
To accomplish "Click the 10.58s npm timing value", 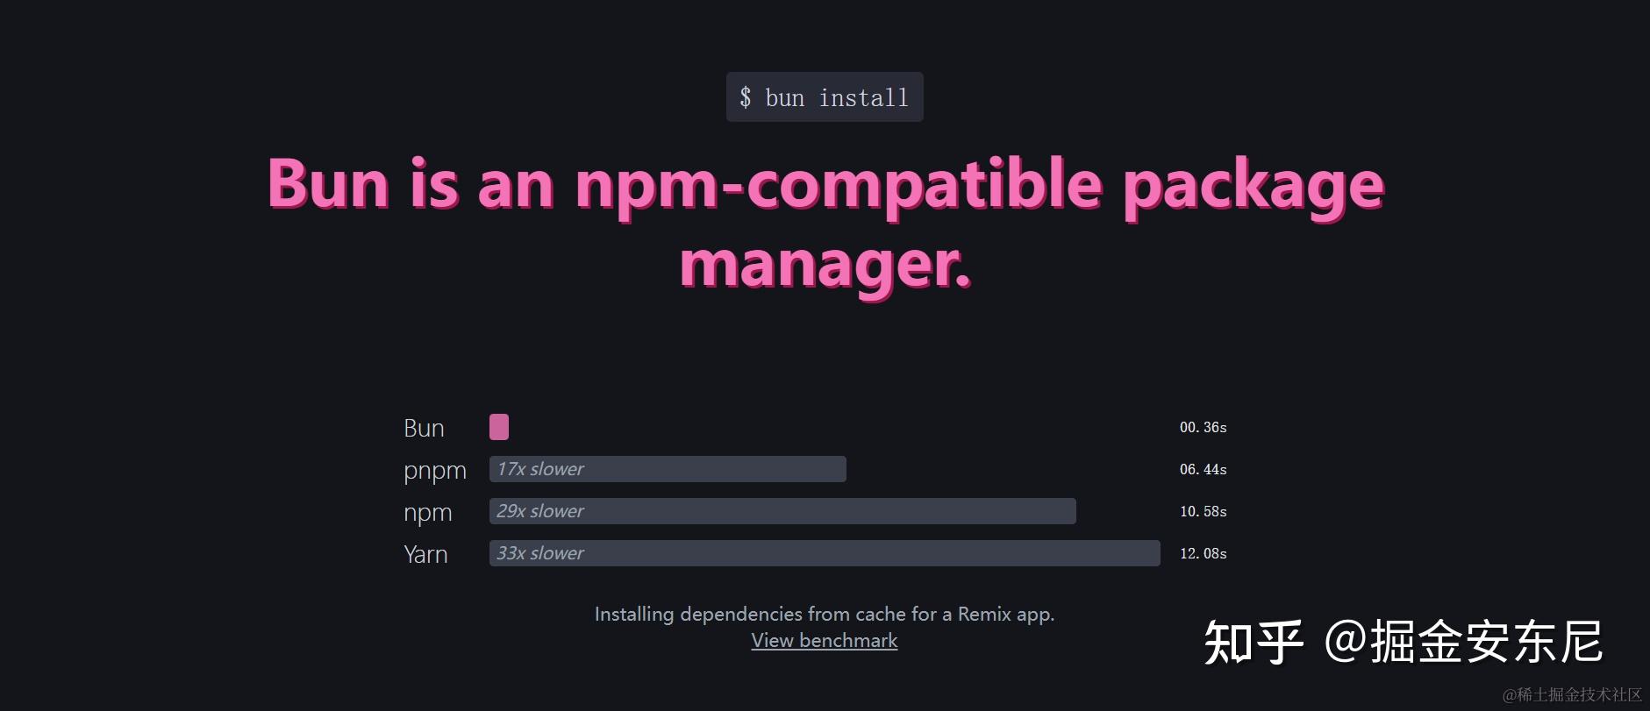I will pos(1203,512).
